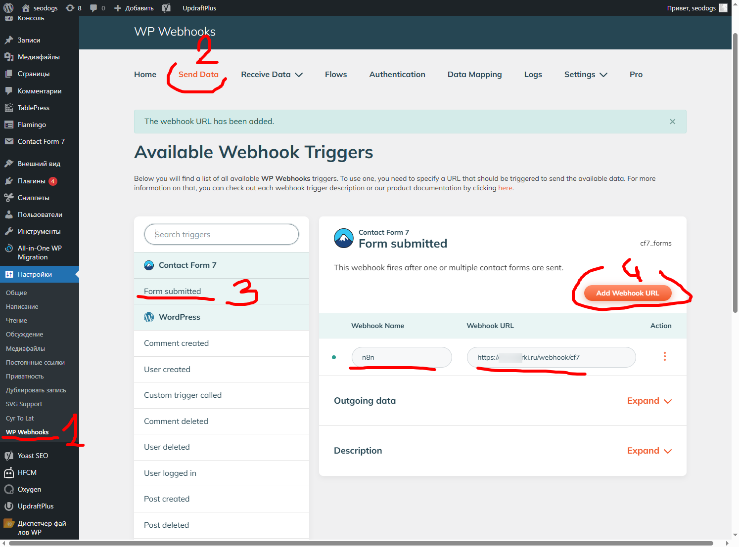Open SVG Support settings submenu
739x547 pixels.
click(x=24, y=404)
